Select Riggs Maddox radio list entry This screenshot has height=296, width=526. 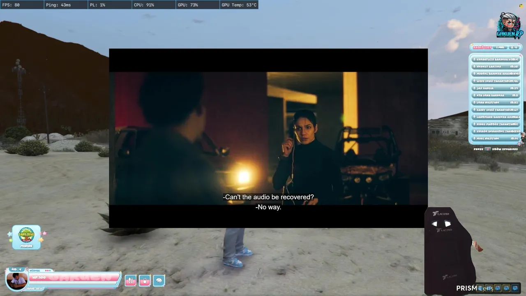tap(496, 124)
